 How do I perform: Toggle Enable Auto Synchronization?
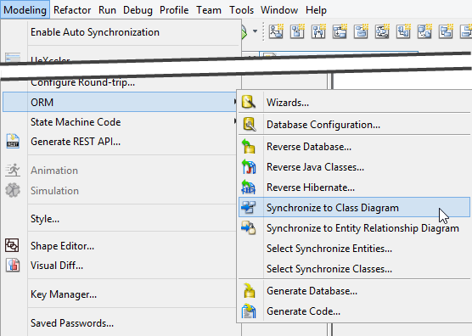(95, 32)
